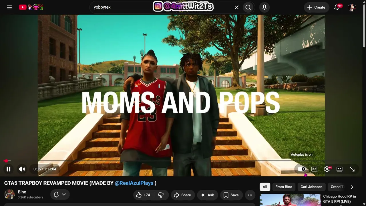Screen dimensions: 366x206
Task: Go to YouTube home via logo
Action: [31, 7]
